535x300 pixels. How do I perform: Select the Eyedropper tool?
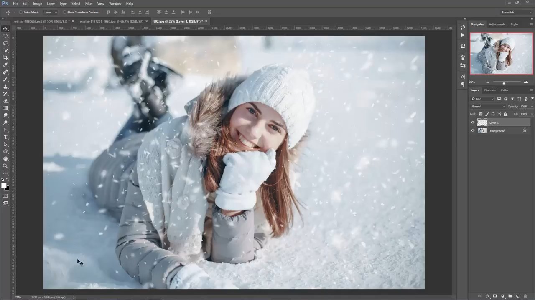(x=5, y=65)
